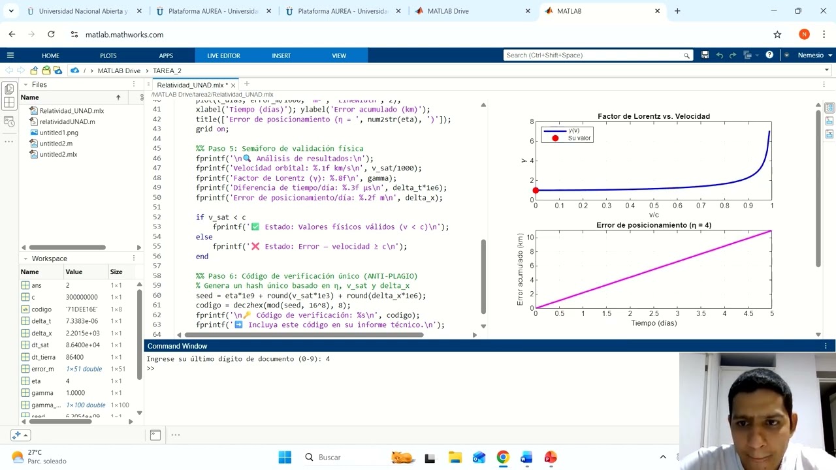Reload the browser page
This screenshot has height=470, width=836.
[51, 35]
